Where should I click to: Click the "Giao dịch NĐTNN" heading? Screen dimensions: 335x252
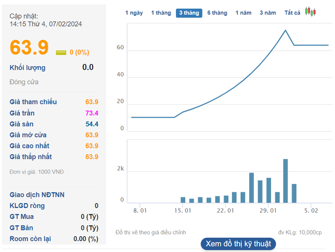(x=37, y=195)
